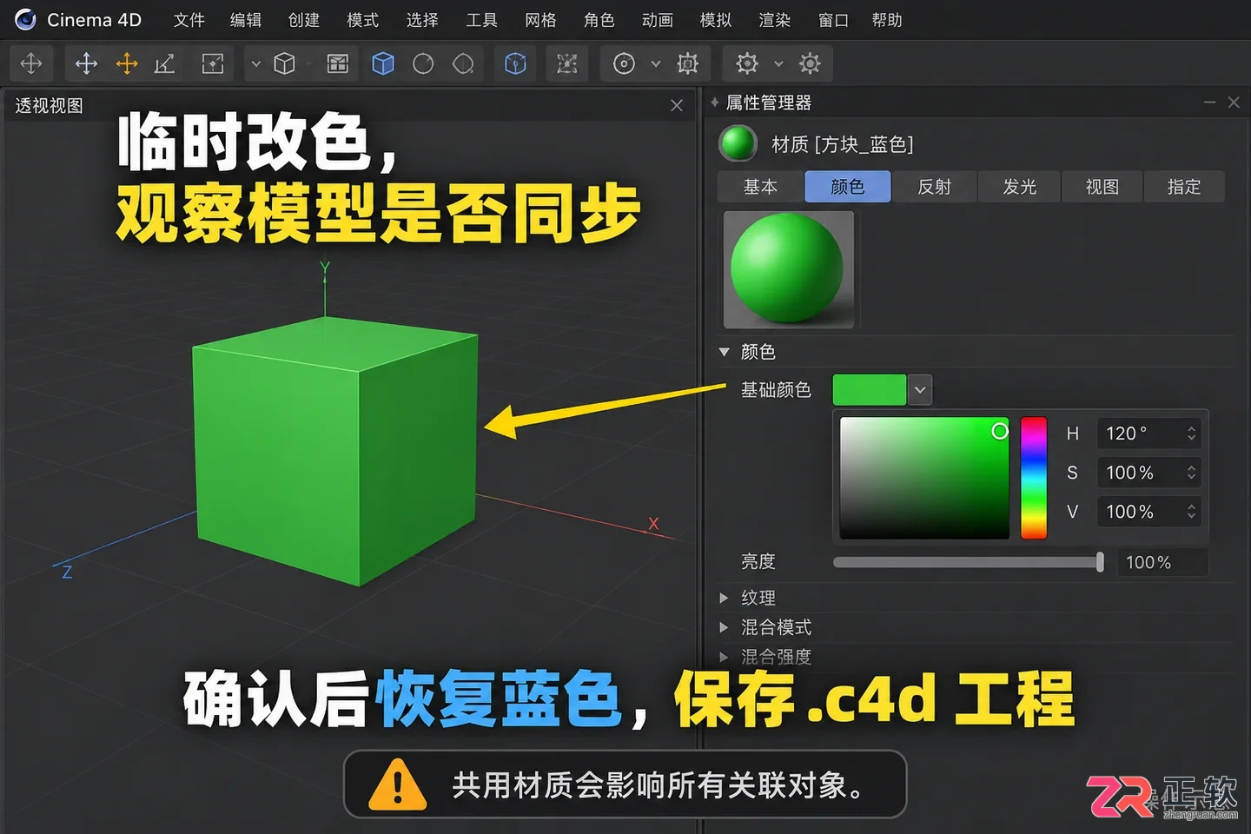
Task: Select the white Move tool icon
Action: [x=86, y=63]
